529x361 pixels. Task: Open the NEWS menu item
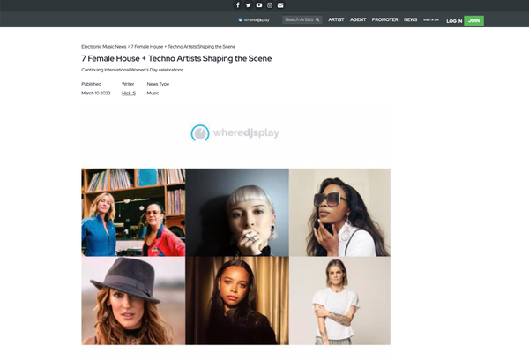click(x=411, y=19)
